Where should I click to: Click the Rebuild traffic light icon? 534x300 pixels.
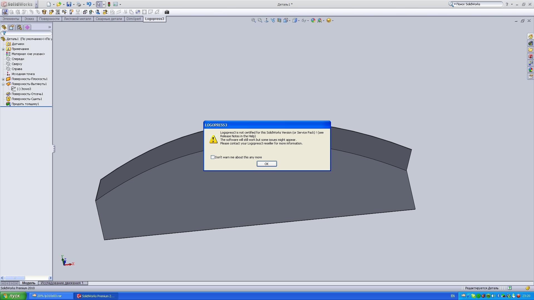pyautogui.click(x=109, y=4)
